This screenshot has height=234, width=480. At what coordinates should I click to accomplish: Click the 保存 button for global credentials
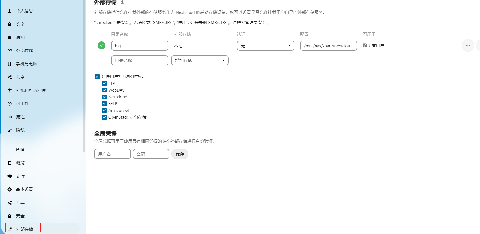tap(180, 154)
